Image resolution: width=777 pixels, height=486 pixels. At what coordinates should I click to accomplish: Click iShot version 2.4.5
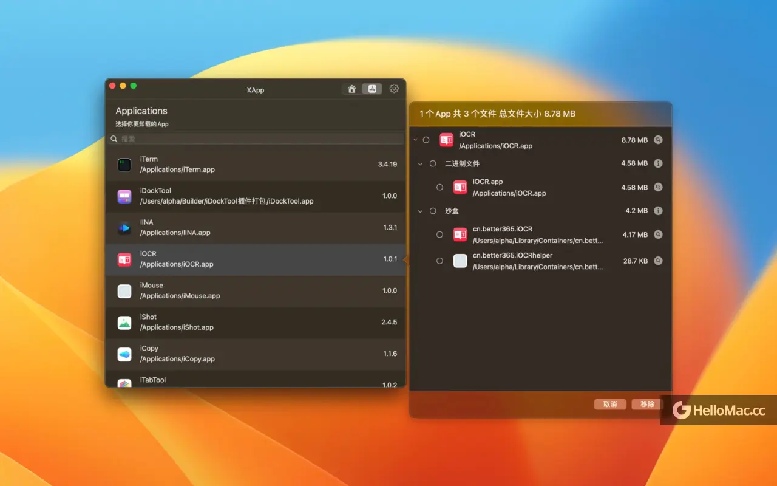tap(389, 323)
